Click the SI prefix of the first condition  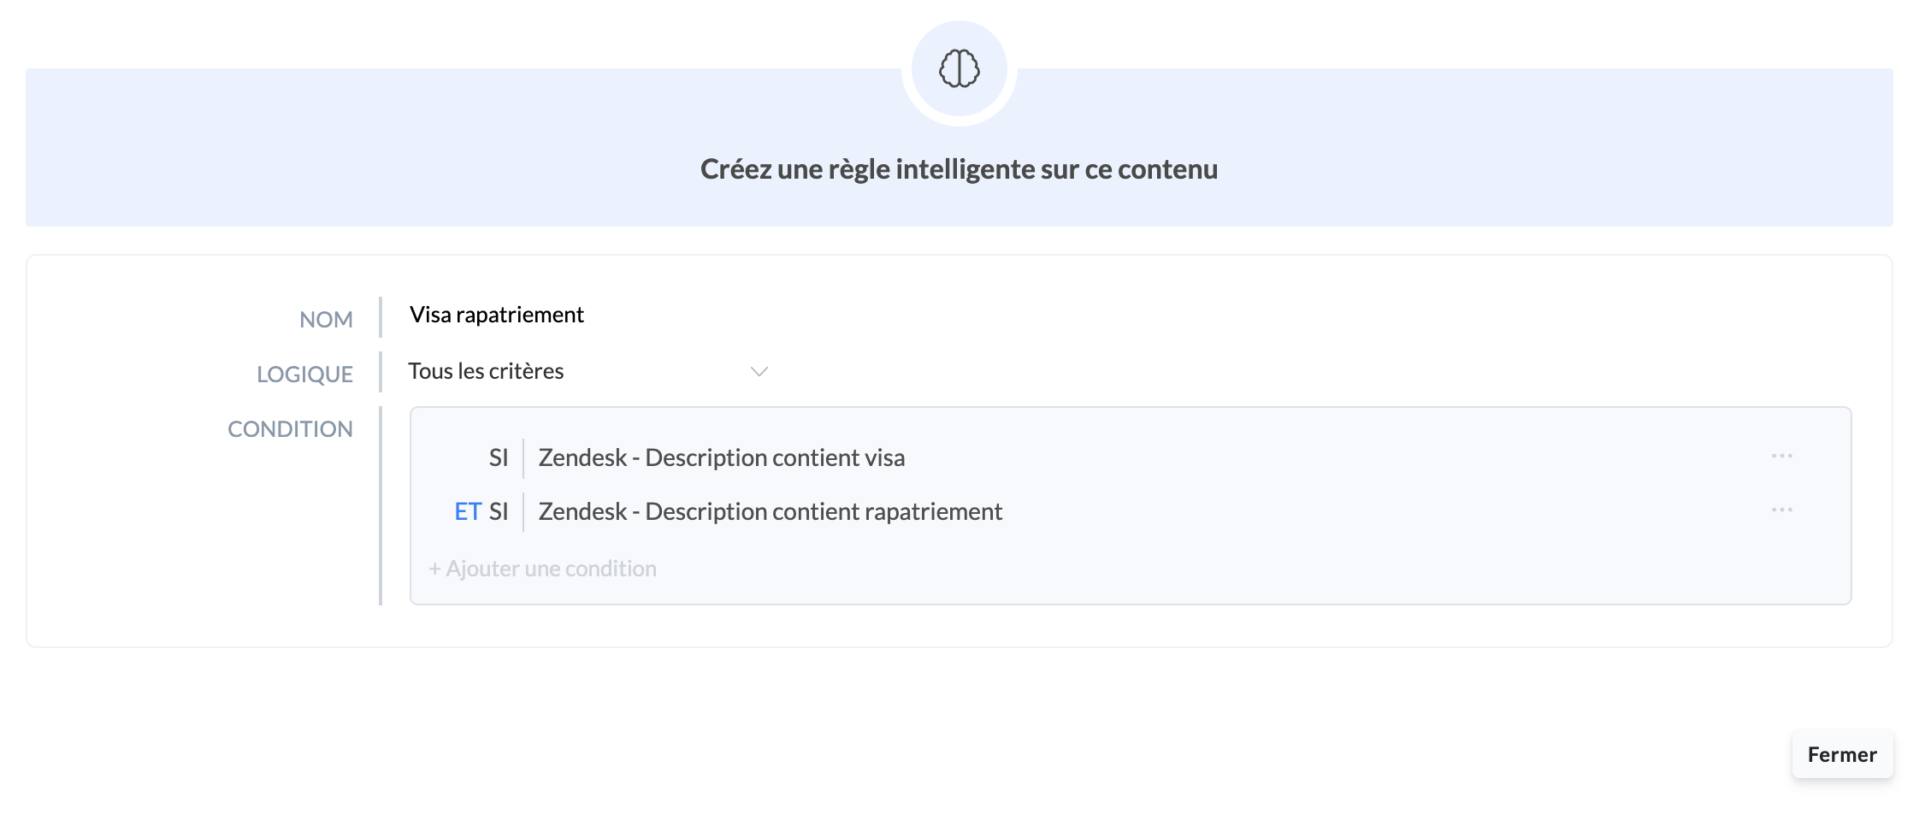498,457
